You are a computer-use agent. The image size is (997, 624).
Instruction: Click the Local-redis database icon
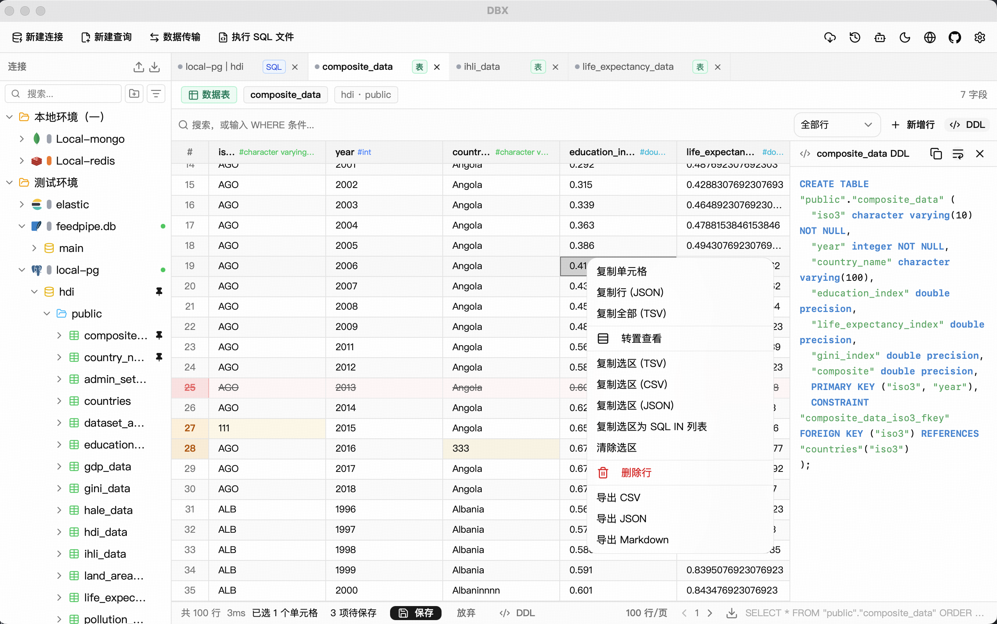click(x=37, y=161)
